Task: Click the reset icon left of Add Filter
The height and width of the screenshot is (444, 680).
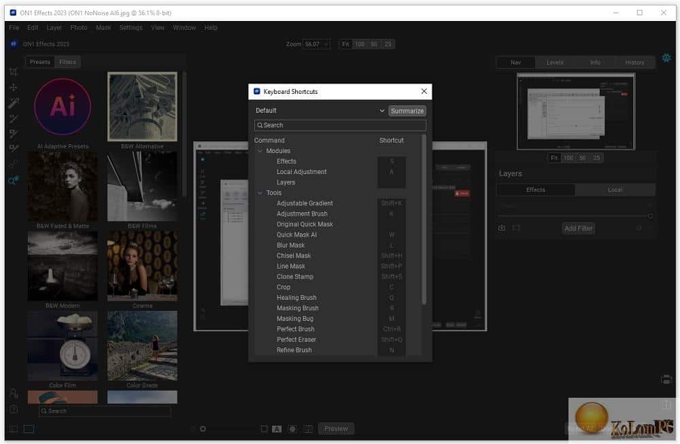Action: point(502,228)
